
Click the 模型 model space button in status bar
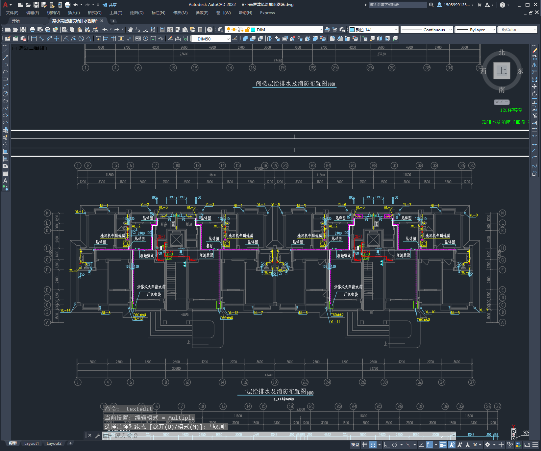click(355, 445)
